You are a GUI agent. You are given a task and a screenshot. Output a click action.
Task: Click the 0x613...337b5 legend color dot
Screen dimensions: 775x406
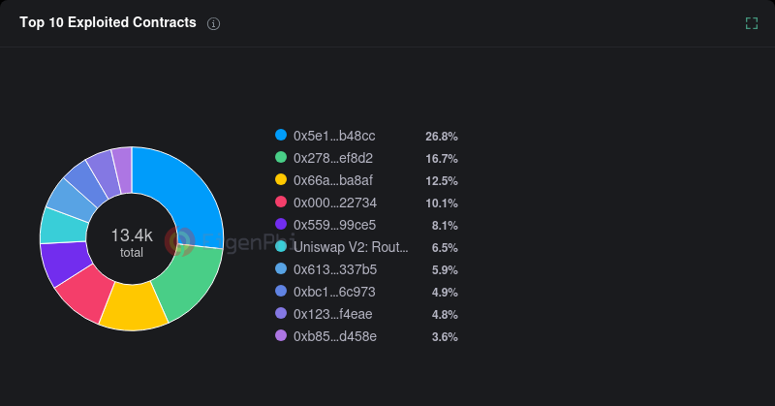[x=281, y=269]
